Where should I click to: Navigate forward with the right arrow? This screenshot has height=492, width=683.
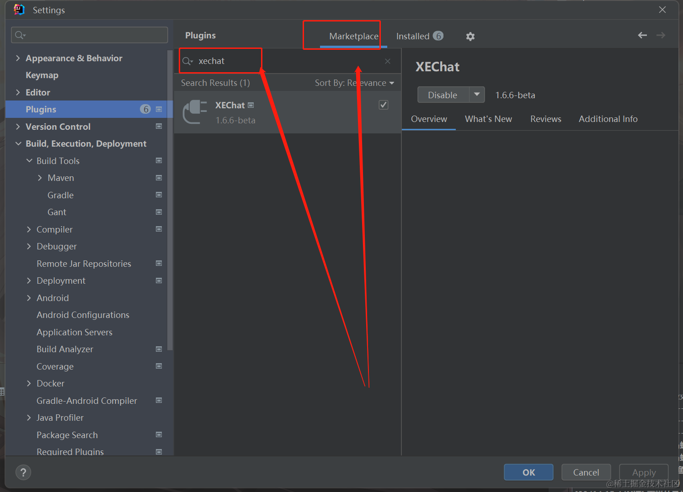click(661, 35)
